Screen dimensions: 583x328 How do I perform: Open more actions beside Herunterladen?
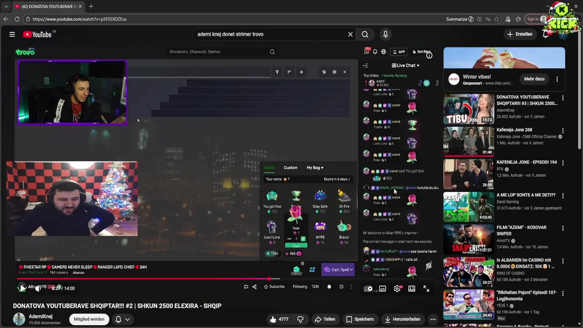(x=433, y=319)
